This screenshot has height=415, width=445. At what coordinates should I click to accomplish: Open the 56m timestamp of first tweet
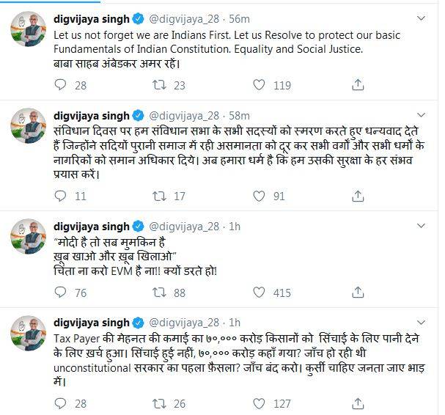pos(243,18)
